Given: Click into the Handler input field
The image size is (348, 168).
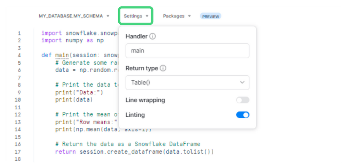Looking at the screenshot, I should coord(187,51).
